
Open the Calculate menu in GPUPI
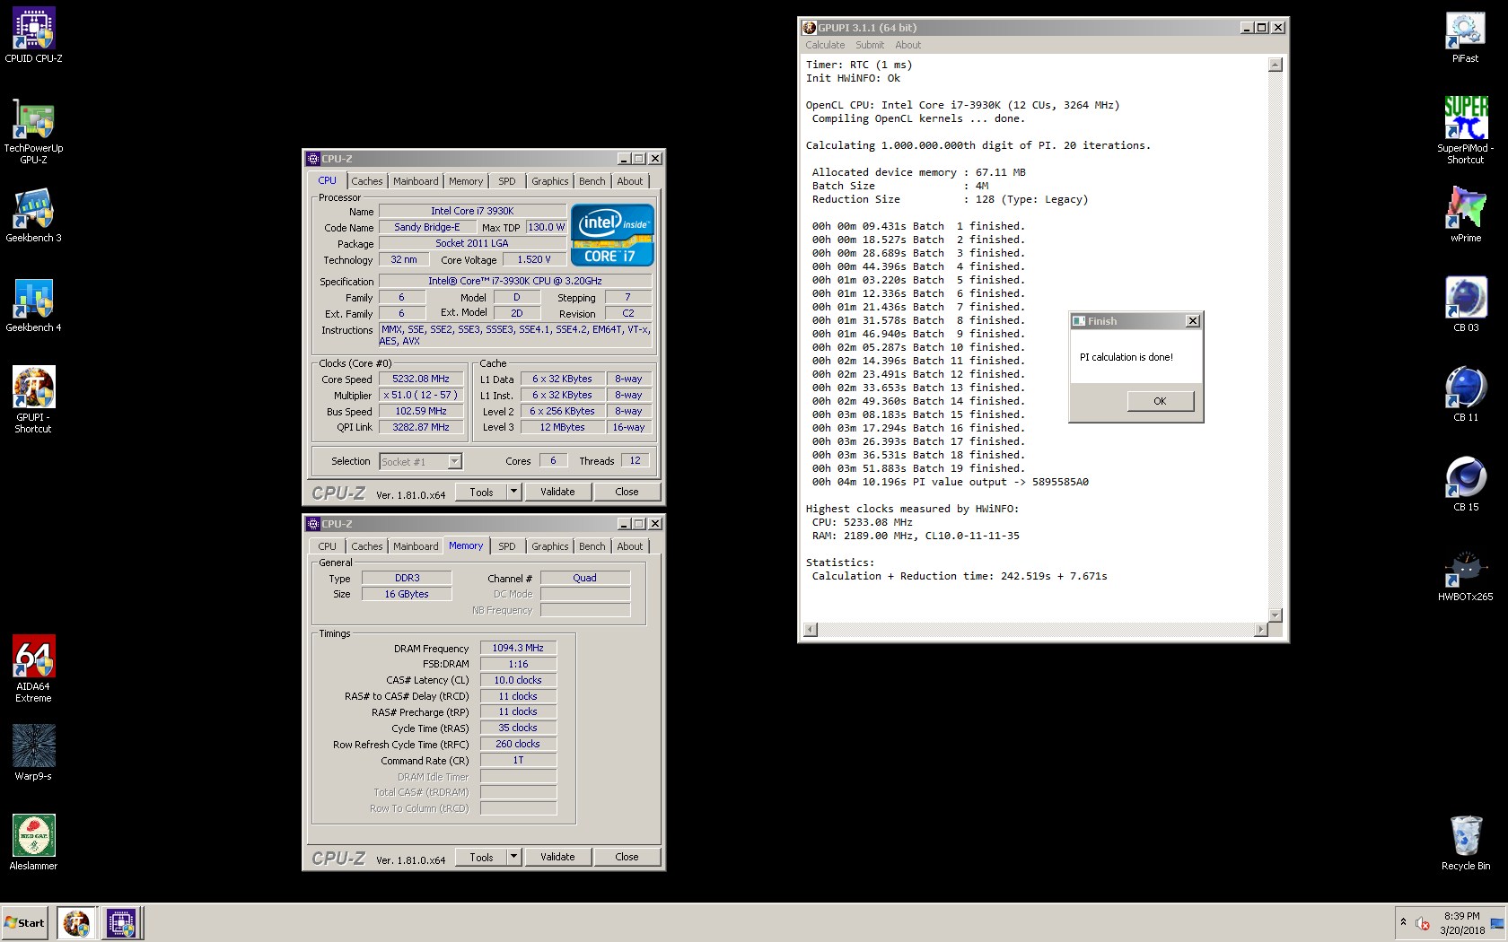pos(825,45)
